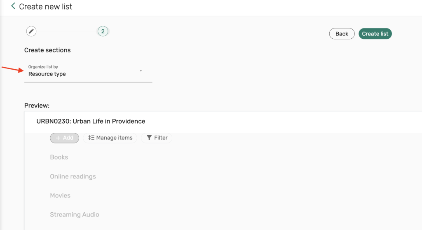The width and height of the screenshot is (422, 230).
Task: Open the Organize list by dropdown arrow
Action: click(141, 71)
